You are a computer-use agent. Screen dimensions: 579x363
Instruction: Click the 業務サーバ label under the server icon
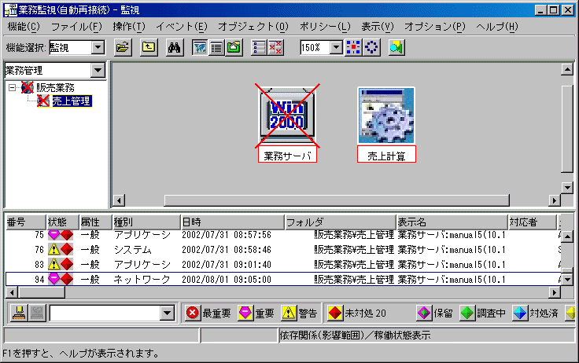point(287,156)
